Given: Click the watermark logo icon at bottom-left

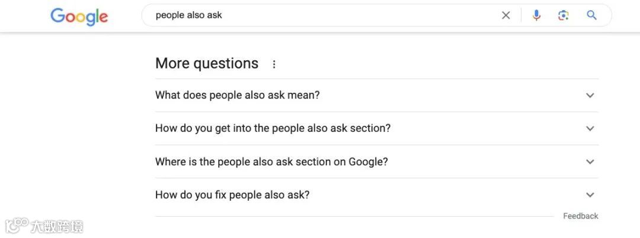Looking at the screenshot, I should click(x=17, y=225).
